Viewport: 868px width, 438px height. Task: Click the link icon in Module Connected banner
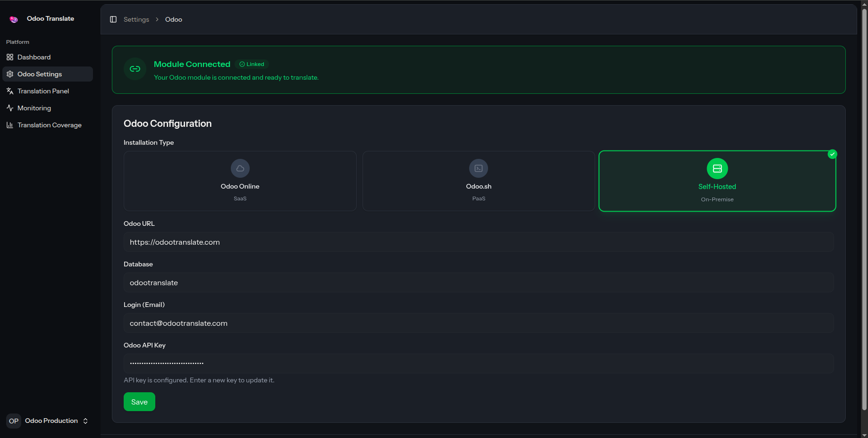pyautogui.click(x=135, y=69)
